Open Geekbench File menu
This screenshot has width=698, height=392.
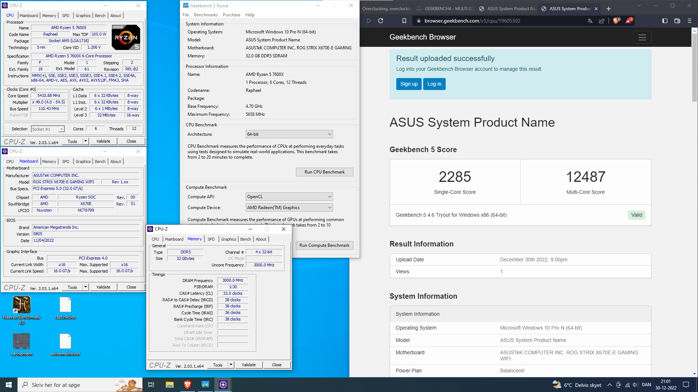[186, 15]
